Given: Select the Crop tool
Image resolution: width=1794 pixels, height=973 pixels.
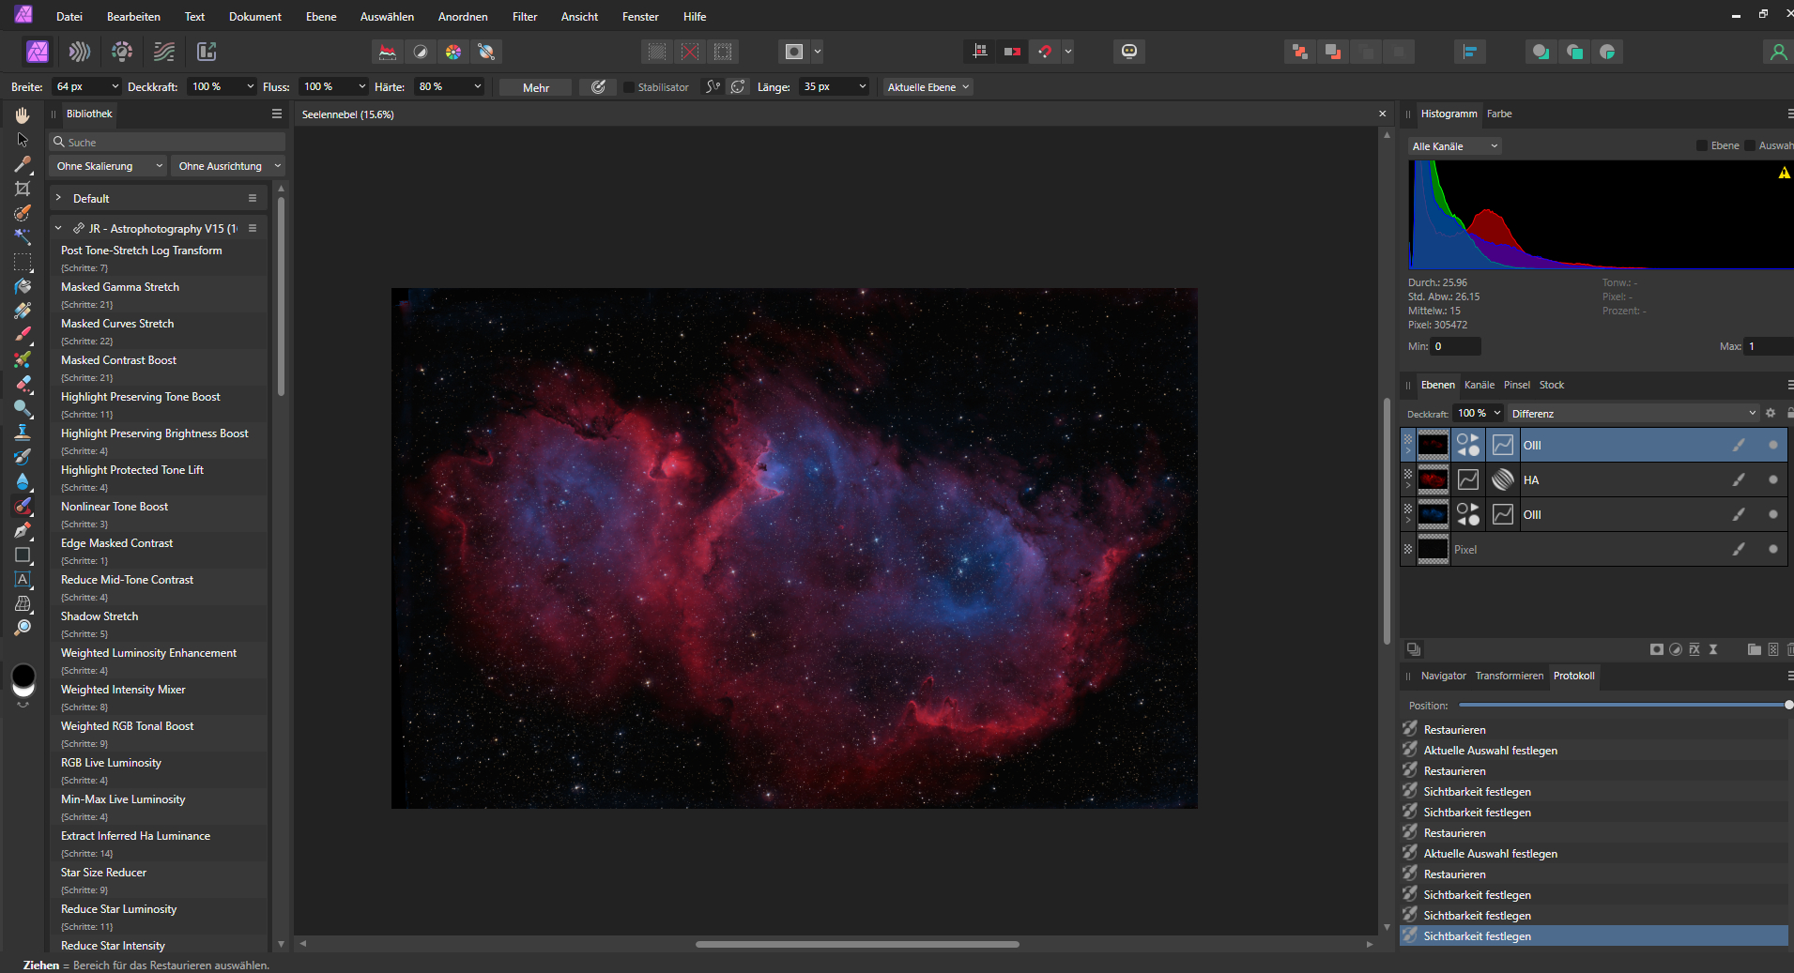Looking at the screenshot, I should coord(23,189).
